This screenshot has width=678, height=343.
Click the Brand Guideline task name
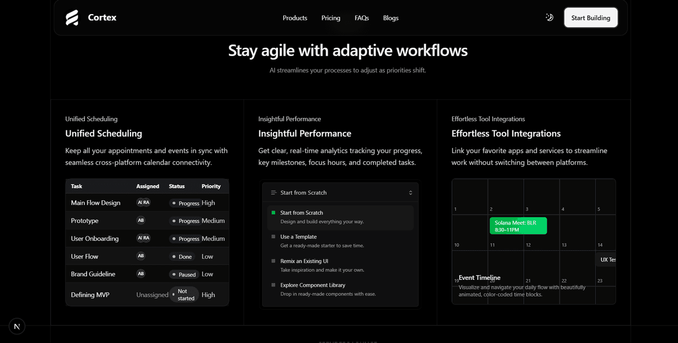pyautogui.click(x=93, y=274)
